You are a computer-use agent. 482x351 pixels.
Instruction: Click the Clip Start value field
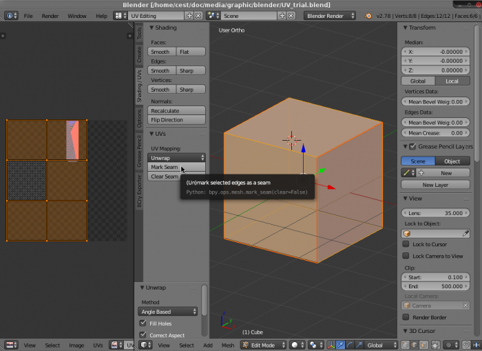(434, 277)
